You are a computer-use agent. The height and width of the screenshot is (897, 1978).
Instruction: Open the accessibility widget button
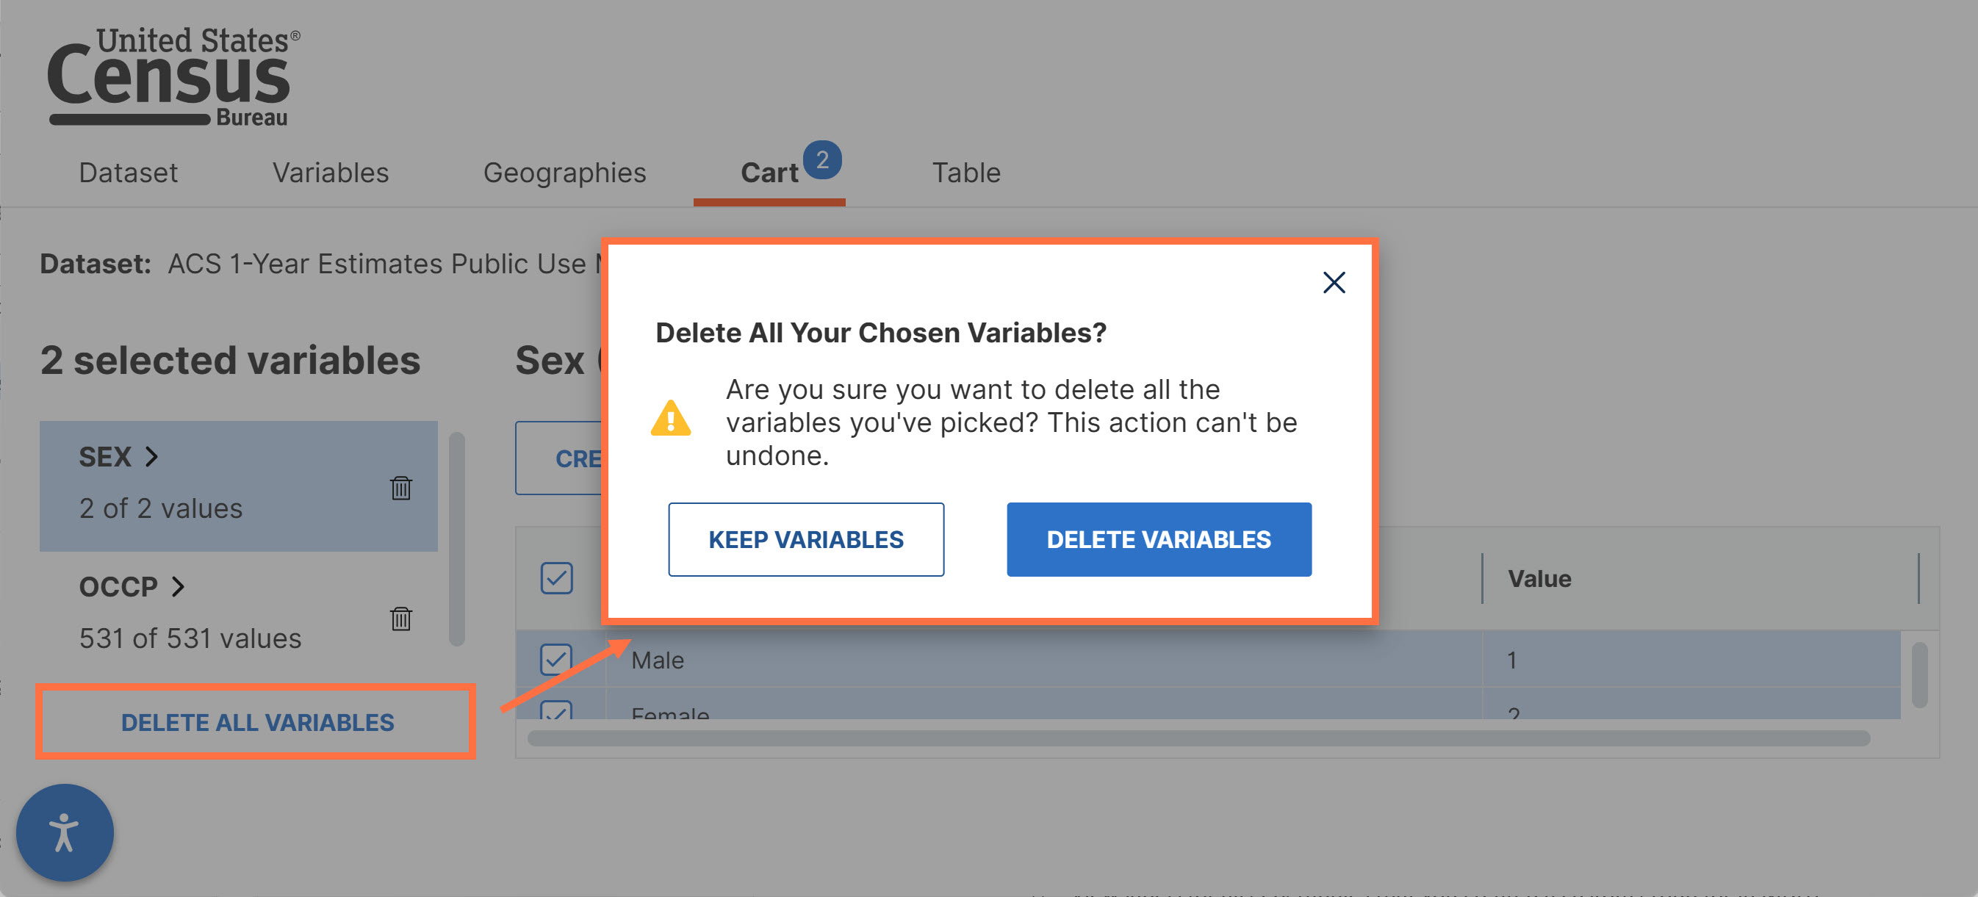(x=65, y=832)
